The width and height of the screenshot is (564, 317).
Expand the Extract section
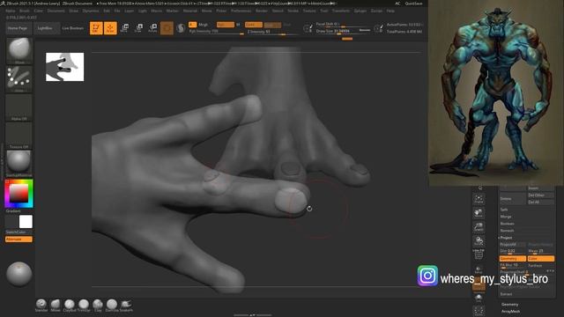(506, 294)
